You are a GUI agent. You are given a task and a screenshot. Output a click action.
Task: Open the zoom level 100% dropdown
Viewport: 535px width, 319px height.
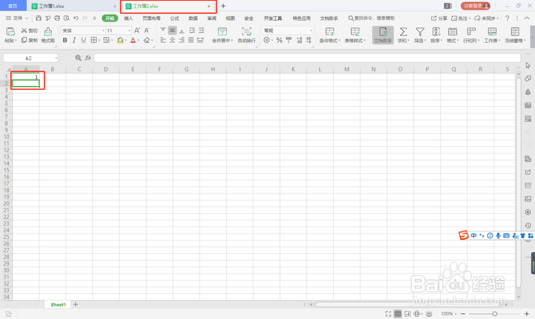click(x=449, y=314)
